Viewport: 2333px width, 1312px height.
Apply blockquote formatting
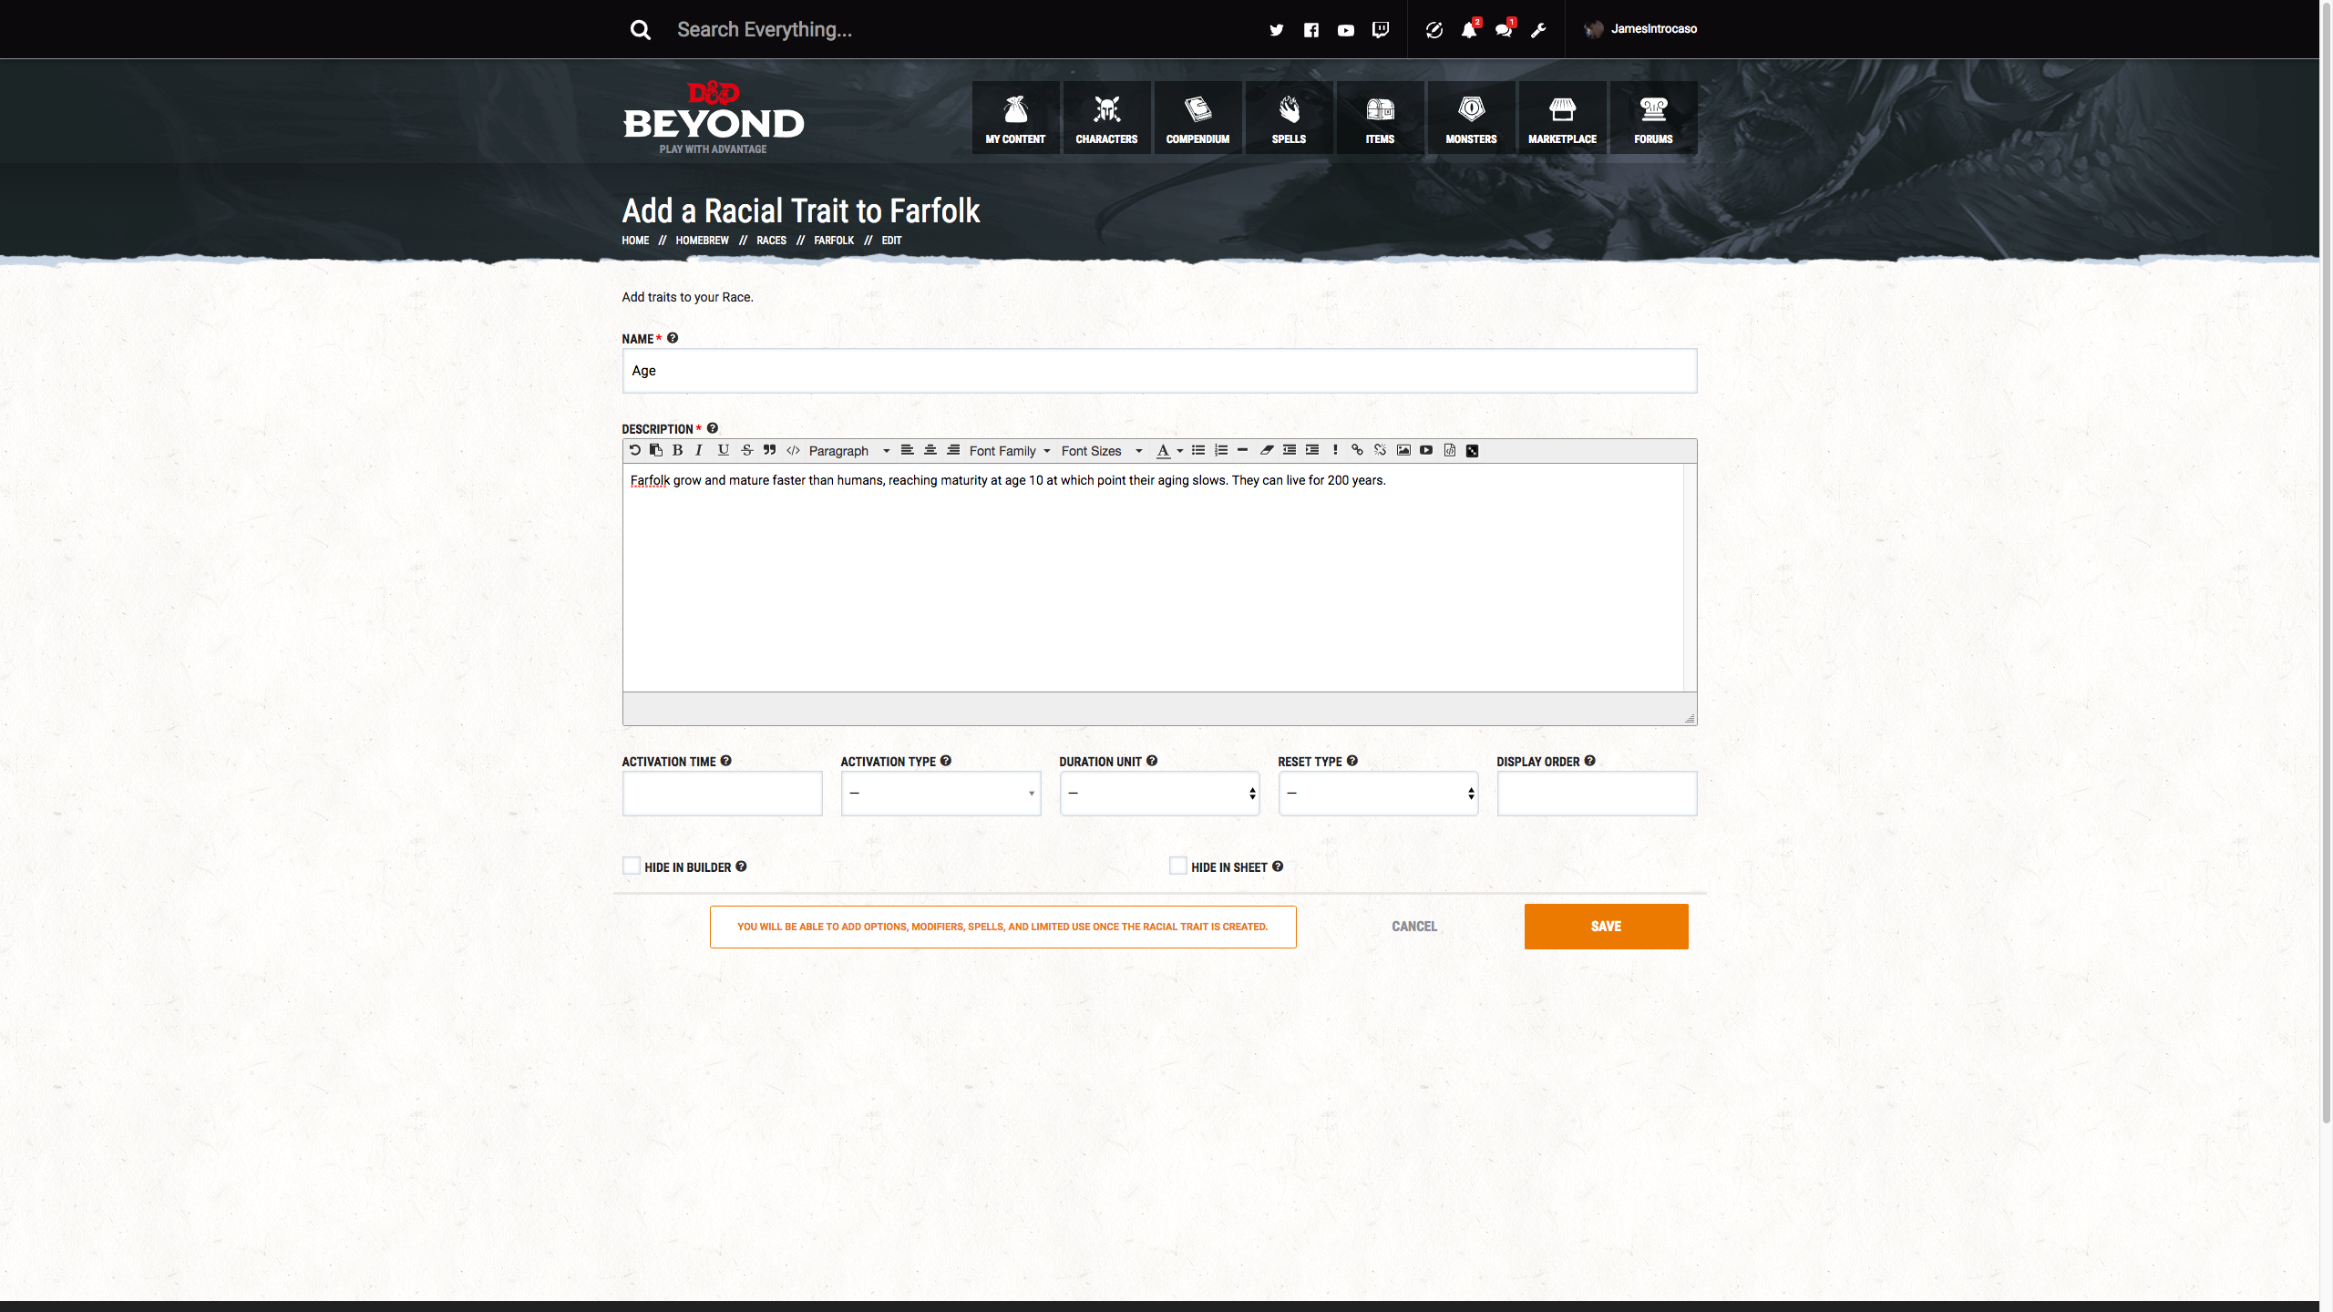point(770,450)
